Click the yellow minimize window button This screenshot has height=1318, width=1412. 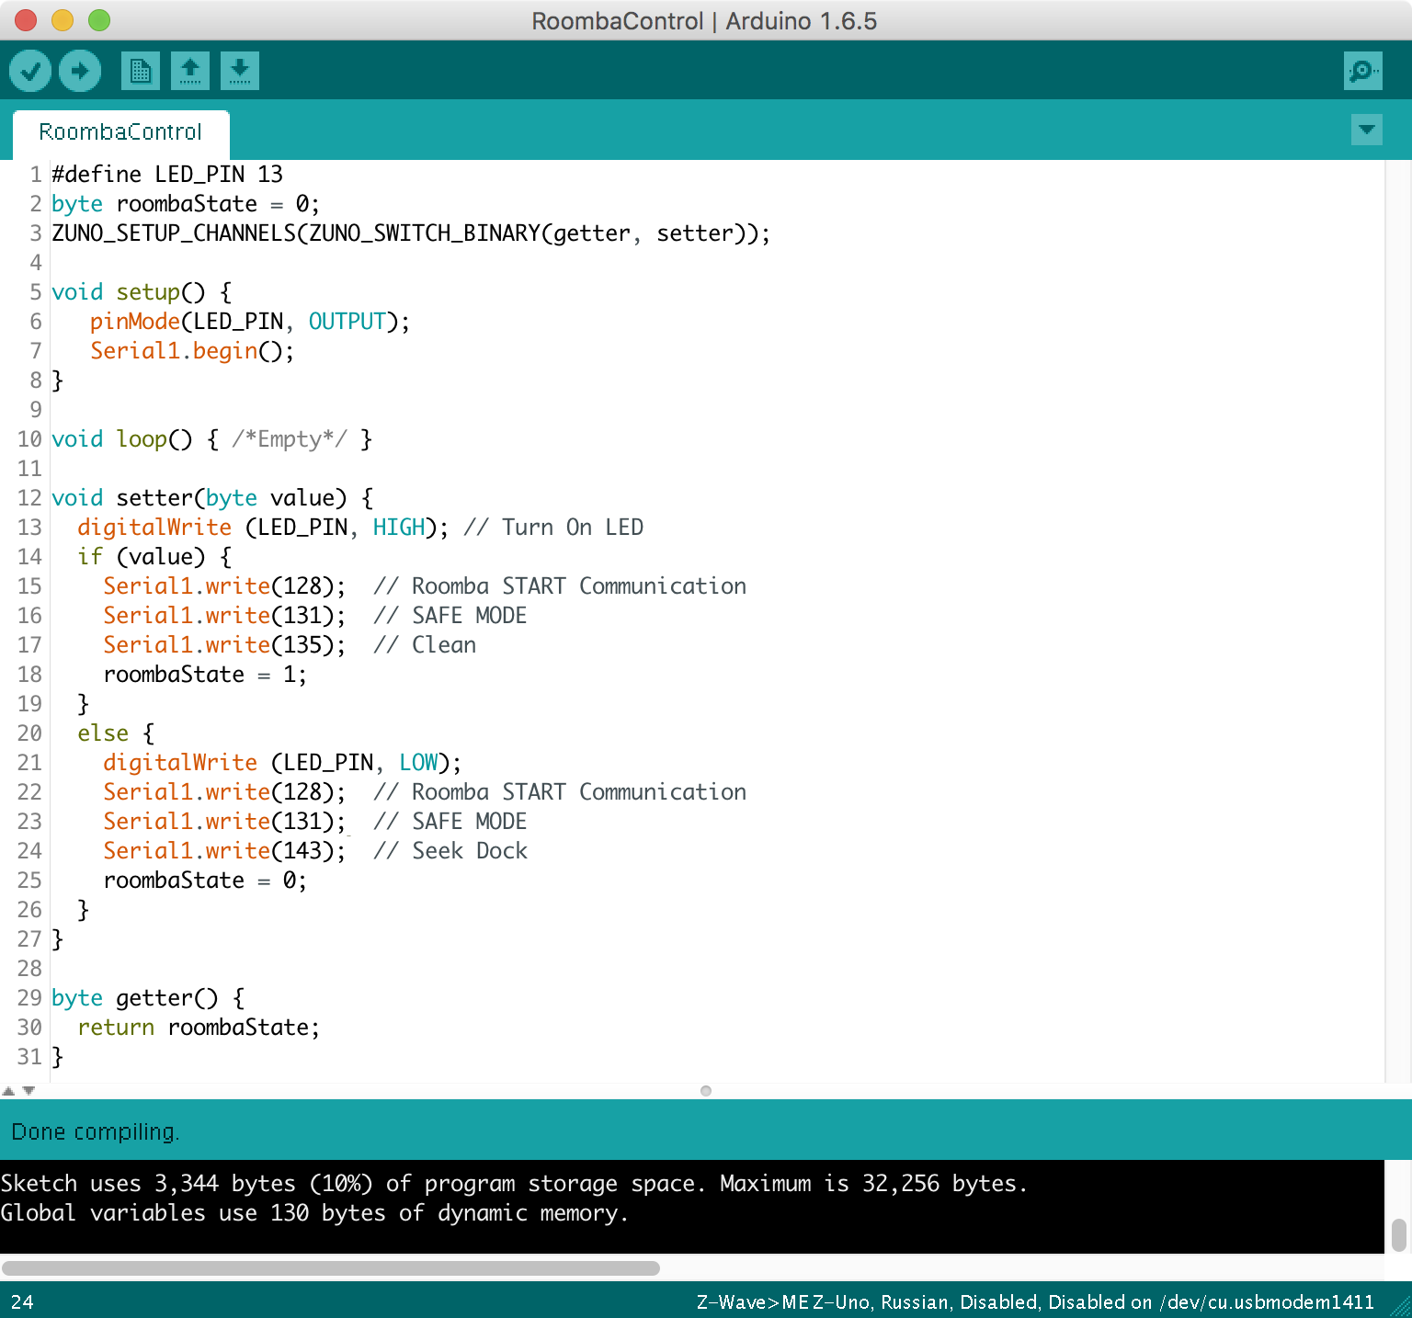point(63,20)
